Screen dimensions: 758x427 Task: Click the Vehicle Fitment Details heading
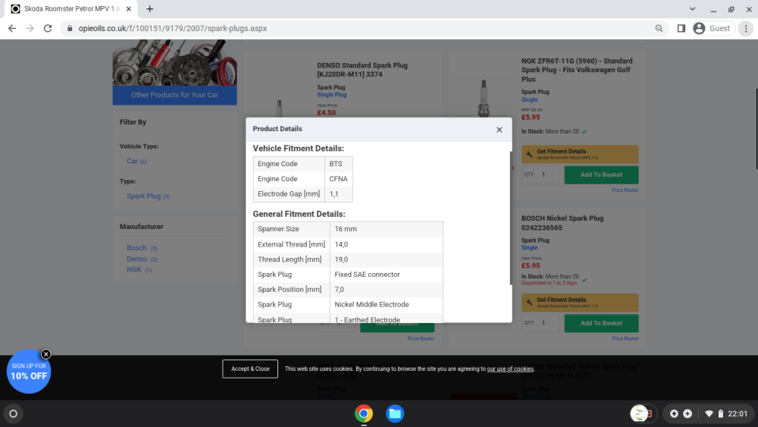pyautogui.click(x=298, y=149)
